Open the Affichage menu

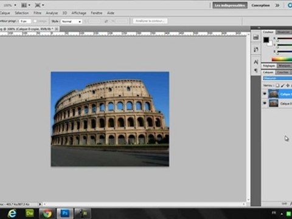79,13
